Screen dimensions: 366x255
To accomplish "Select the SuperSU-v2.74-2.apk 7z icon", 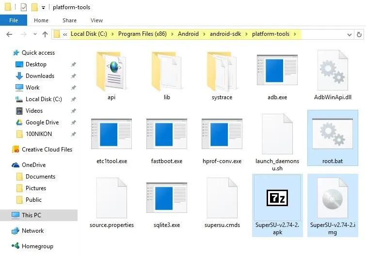I will tap(277, 198).
